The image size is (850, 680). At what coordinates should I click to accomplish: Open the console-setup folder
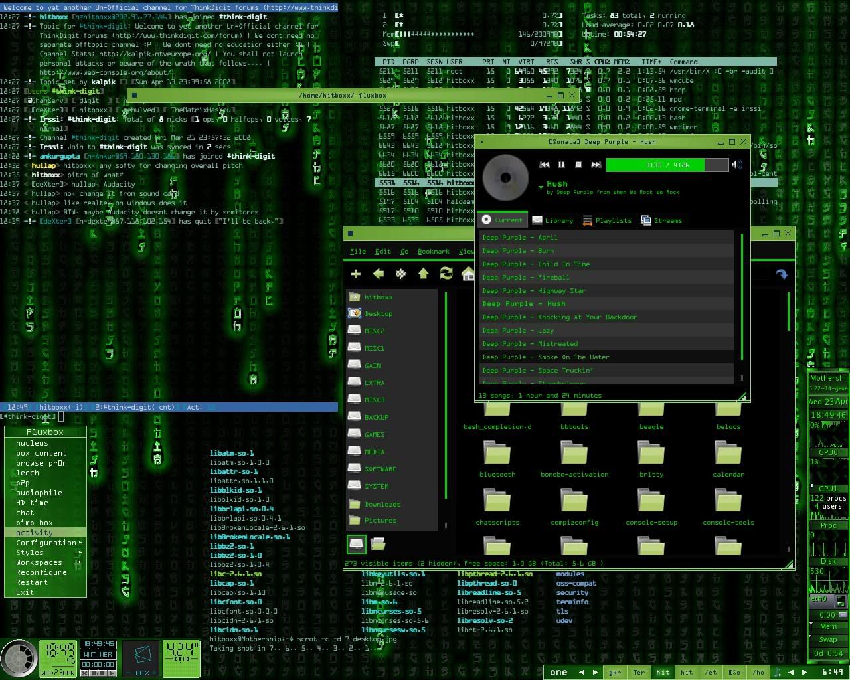[x=651, y=507]
